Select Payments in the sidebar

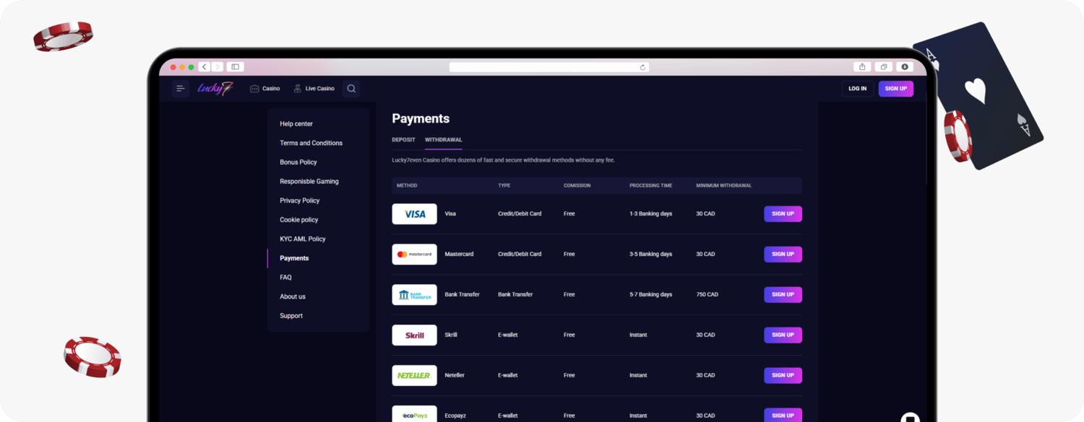point(294,258)
